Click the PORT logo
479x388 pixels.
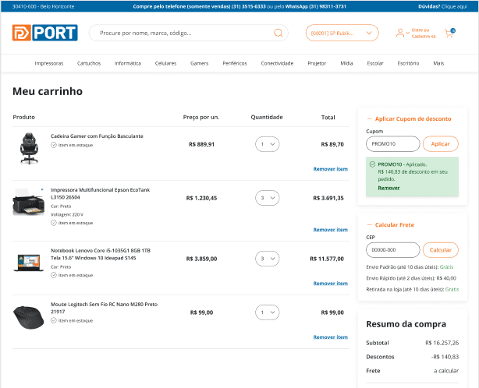tap(45, 33)
